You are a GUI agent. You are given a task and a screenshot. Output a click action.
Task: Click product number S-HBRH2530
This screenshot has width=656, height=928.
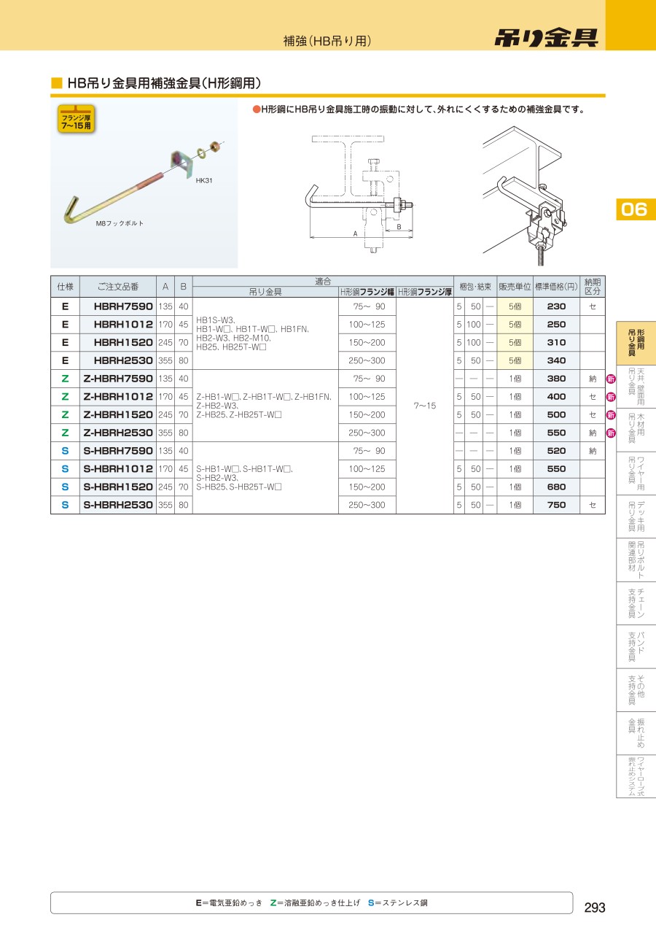click(x=118, y=505)
